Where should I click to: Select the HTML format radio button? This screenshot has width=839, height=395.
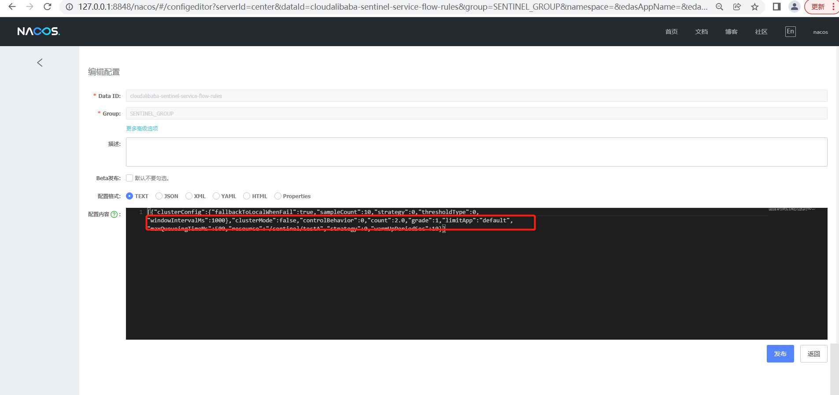[247, 196]
